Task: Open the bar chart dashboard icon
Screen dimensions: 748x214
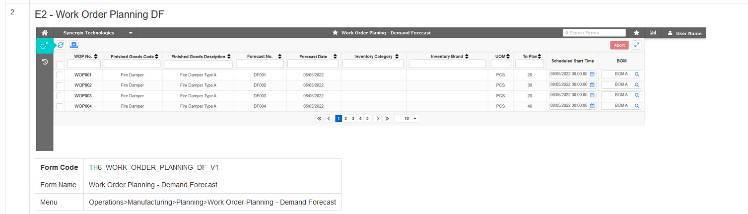Action: pyautogui.click(x=653, y=33)
